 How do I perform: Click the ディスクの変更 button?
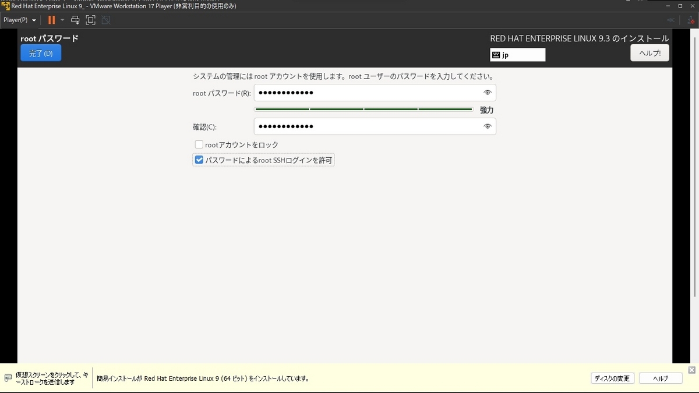(x=612, y=378)
